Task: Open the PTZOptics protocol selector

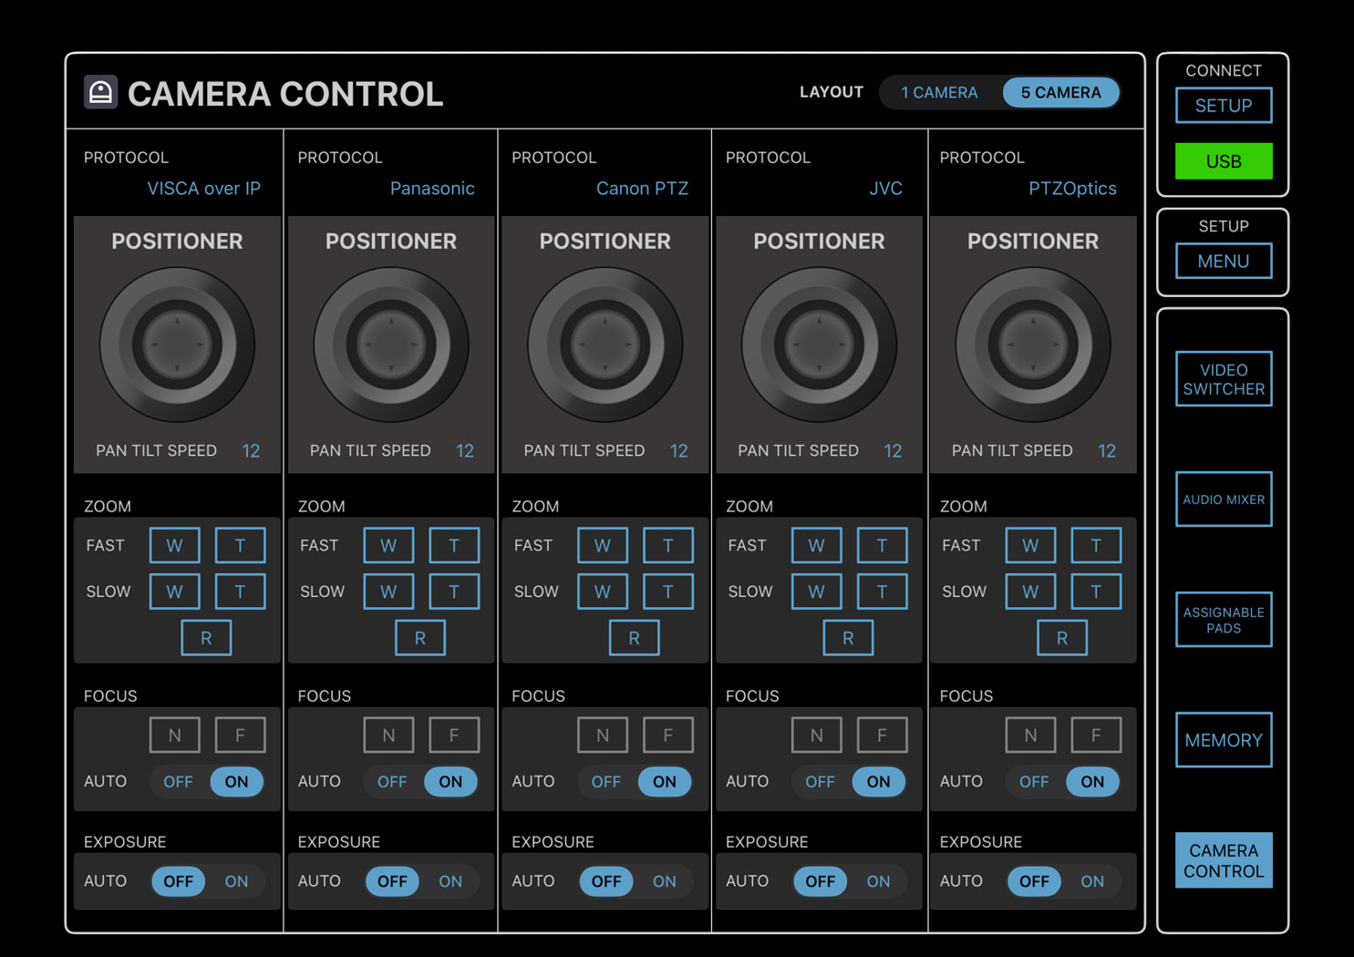Action: 1072,189
